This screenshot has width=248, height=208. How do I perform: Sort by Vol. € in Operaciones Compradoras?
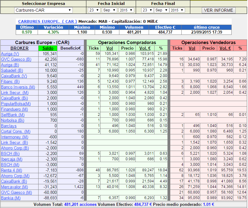(x=145, y=48)
